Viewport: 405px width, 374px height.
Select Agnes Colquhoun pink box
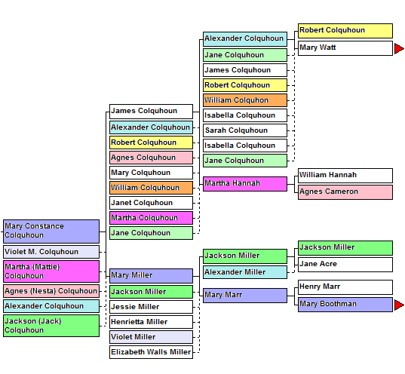point(151,158)
